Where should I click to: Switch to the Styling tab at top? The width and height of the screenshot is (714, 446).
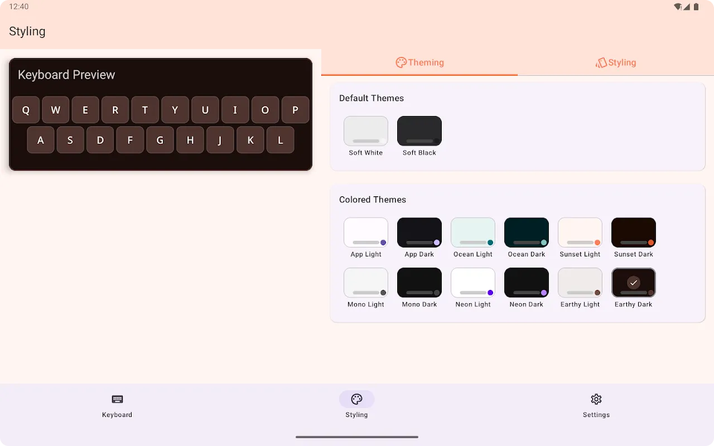(x=616, y=62)
